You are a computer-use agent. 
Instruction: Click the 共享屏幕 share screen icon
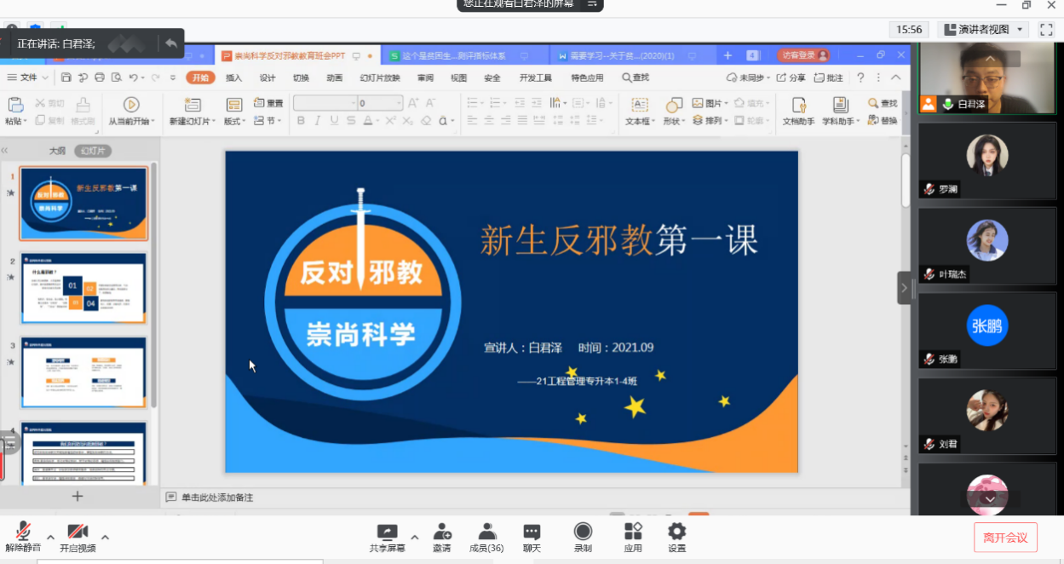[x=387, y=533]
